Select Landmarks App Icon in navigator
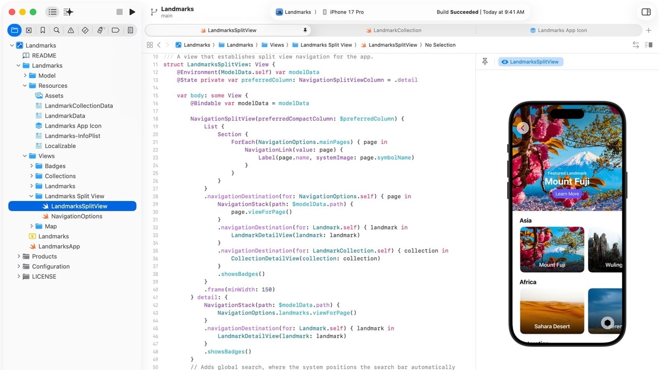The height and width of the screenshot is (370, 659). click(x=68, y=125)
